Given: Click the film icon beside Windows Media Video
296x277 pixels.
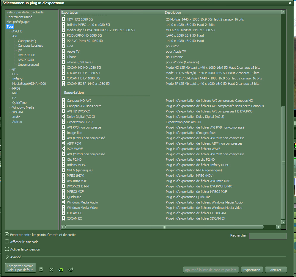Looking at the screenshot, I should (64, 208).
